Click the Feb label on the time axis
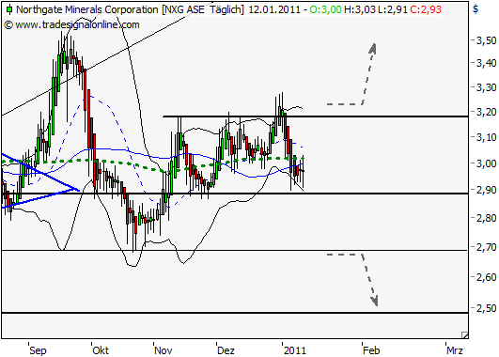The width and height of the screenshot is (499, 357). coord(371,350)
